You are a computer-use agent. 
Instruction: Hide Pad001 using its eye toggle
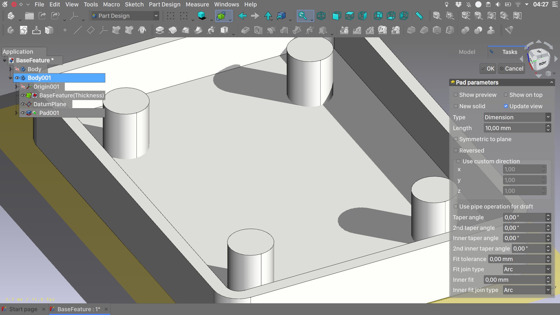click(23, 113)
